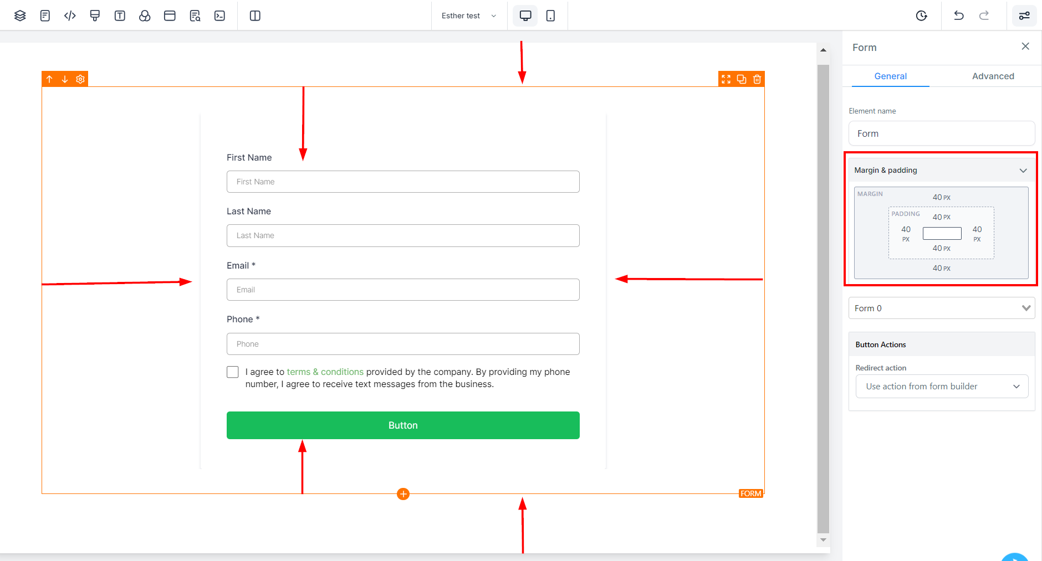Open the custom code icon
Screen dimensions: 1042x561
[70, 16]
